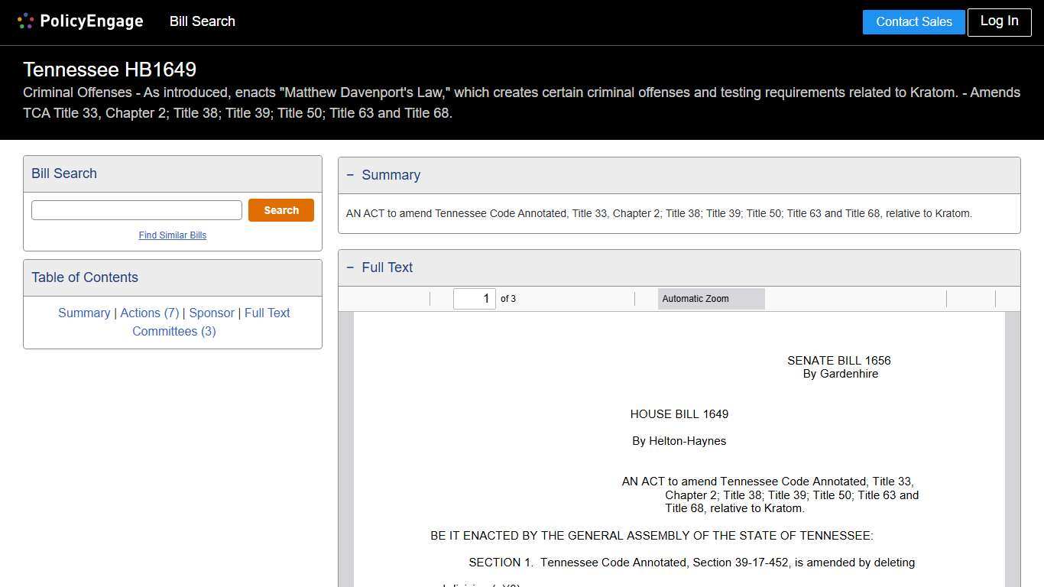The width and height of the screenshot is (1044, 587).
Task: Jump to Summary from the Table of Contents
Action: pos(84,313)
